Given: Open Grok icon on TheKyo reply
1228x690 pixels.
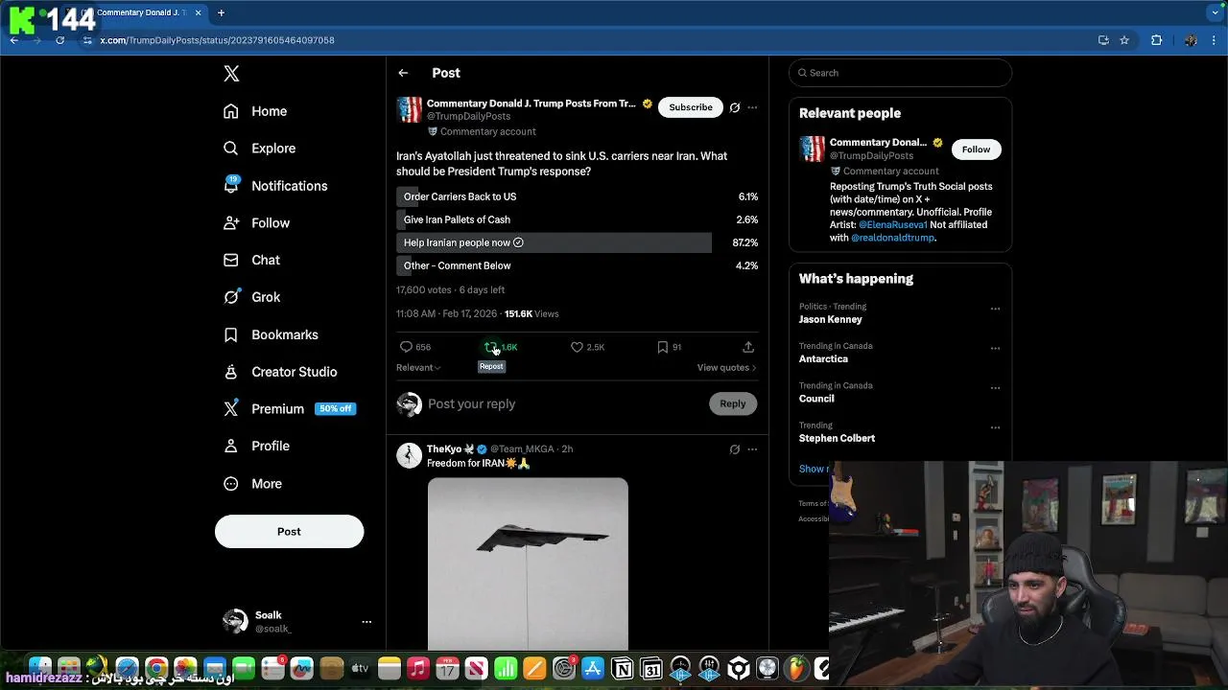Looking at the screenshot, I should 735,449.
